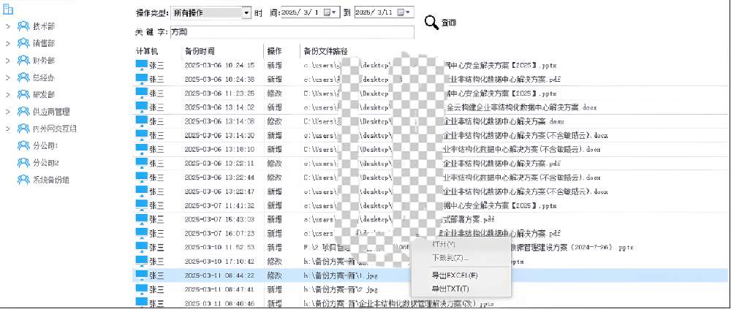Click computer icon of the 10:24:15 row
Screen dimensions: 731x309
click(x=142, y=65)
